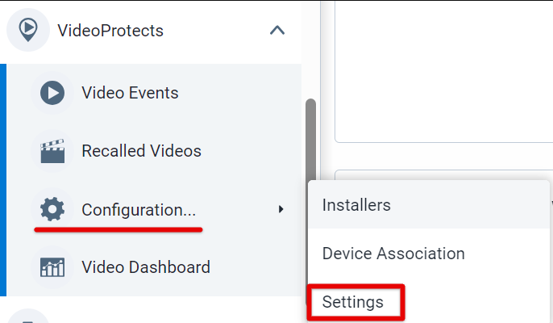The height and width of the screenshot is (323, 553).
Task: Click the Configuration gear icon
Action: pyautogui.click(x=52, y=209)
